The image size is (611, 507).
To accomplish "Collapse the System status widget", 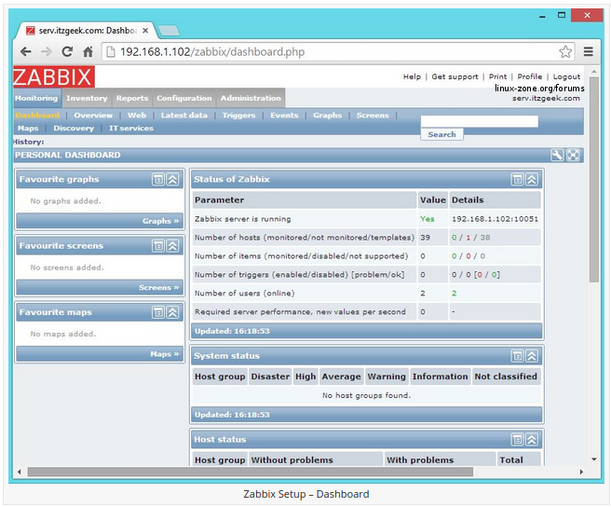I will pos(531,356).
